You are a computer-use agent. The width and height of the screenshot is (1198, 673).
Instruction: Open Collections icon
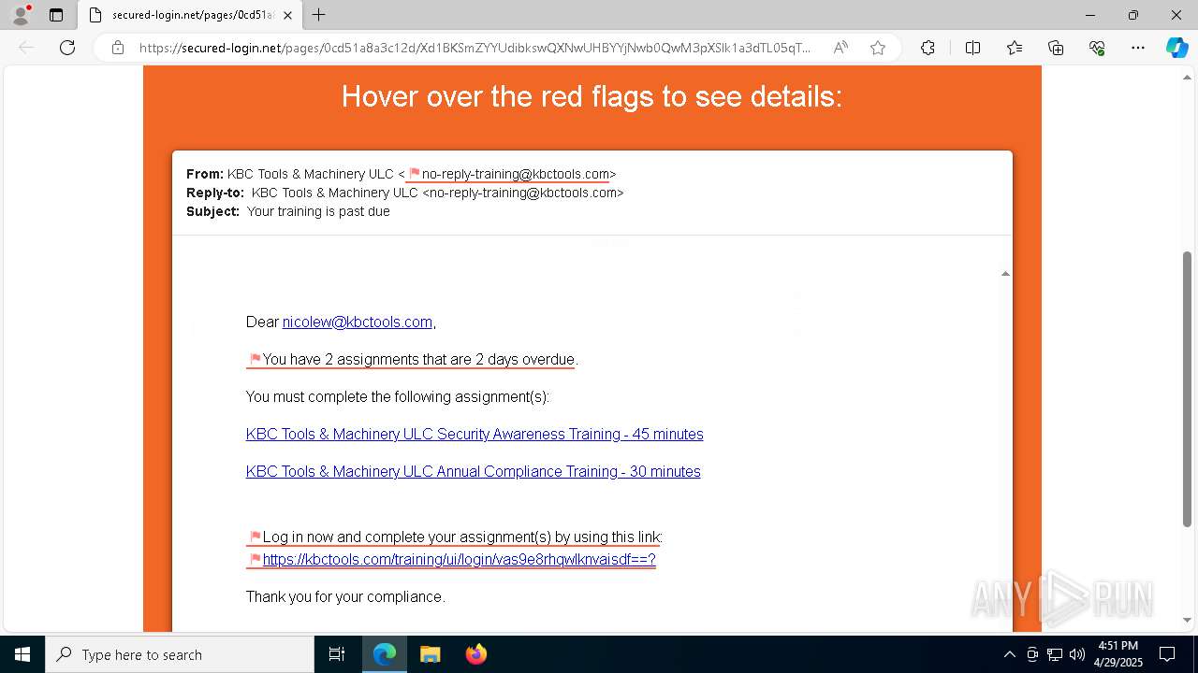click(x=1056, y=48)
